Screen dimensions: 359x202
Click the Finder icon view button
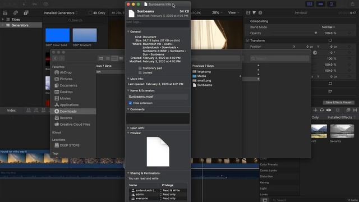coord(101,58)
